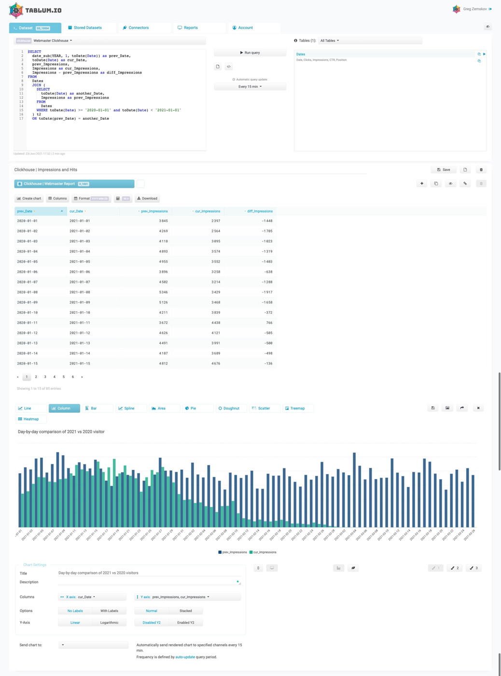Select the With Labels option
This screenshot has height=676, width=501.
point(109,611)
